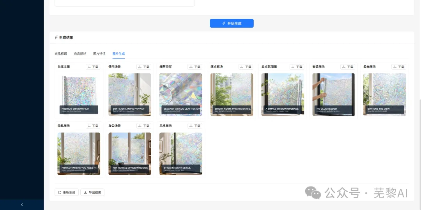Open the Bright Room, Private Space thumbnail

click(232, 94)
